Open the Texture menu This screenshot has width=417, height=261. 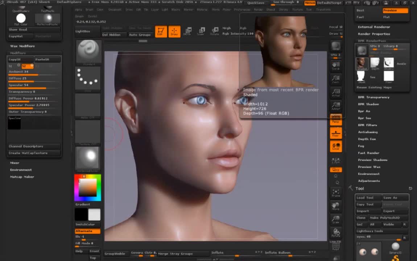click(297, 9)
